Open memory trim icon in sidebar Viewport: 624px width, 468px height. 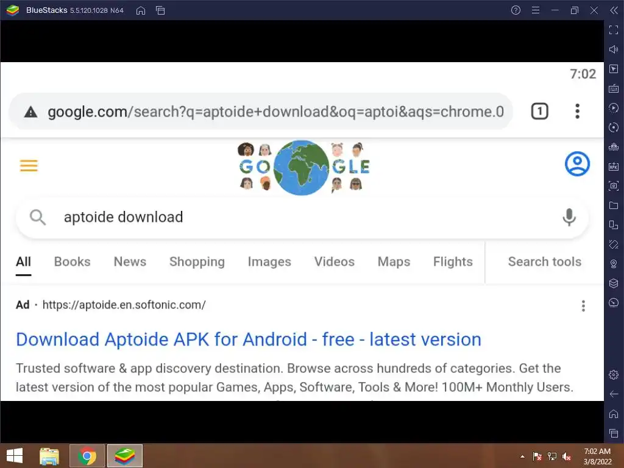pyautogui.click(x=614, y=147)
